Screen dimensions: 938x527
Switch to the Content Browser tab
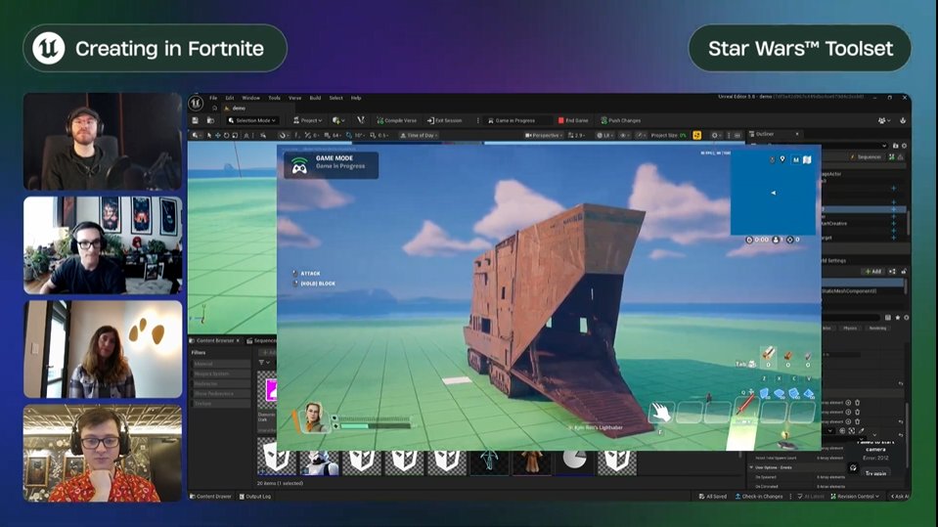pyautogui.click(x=214, y=340)
